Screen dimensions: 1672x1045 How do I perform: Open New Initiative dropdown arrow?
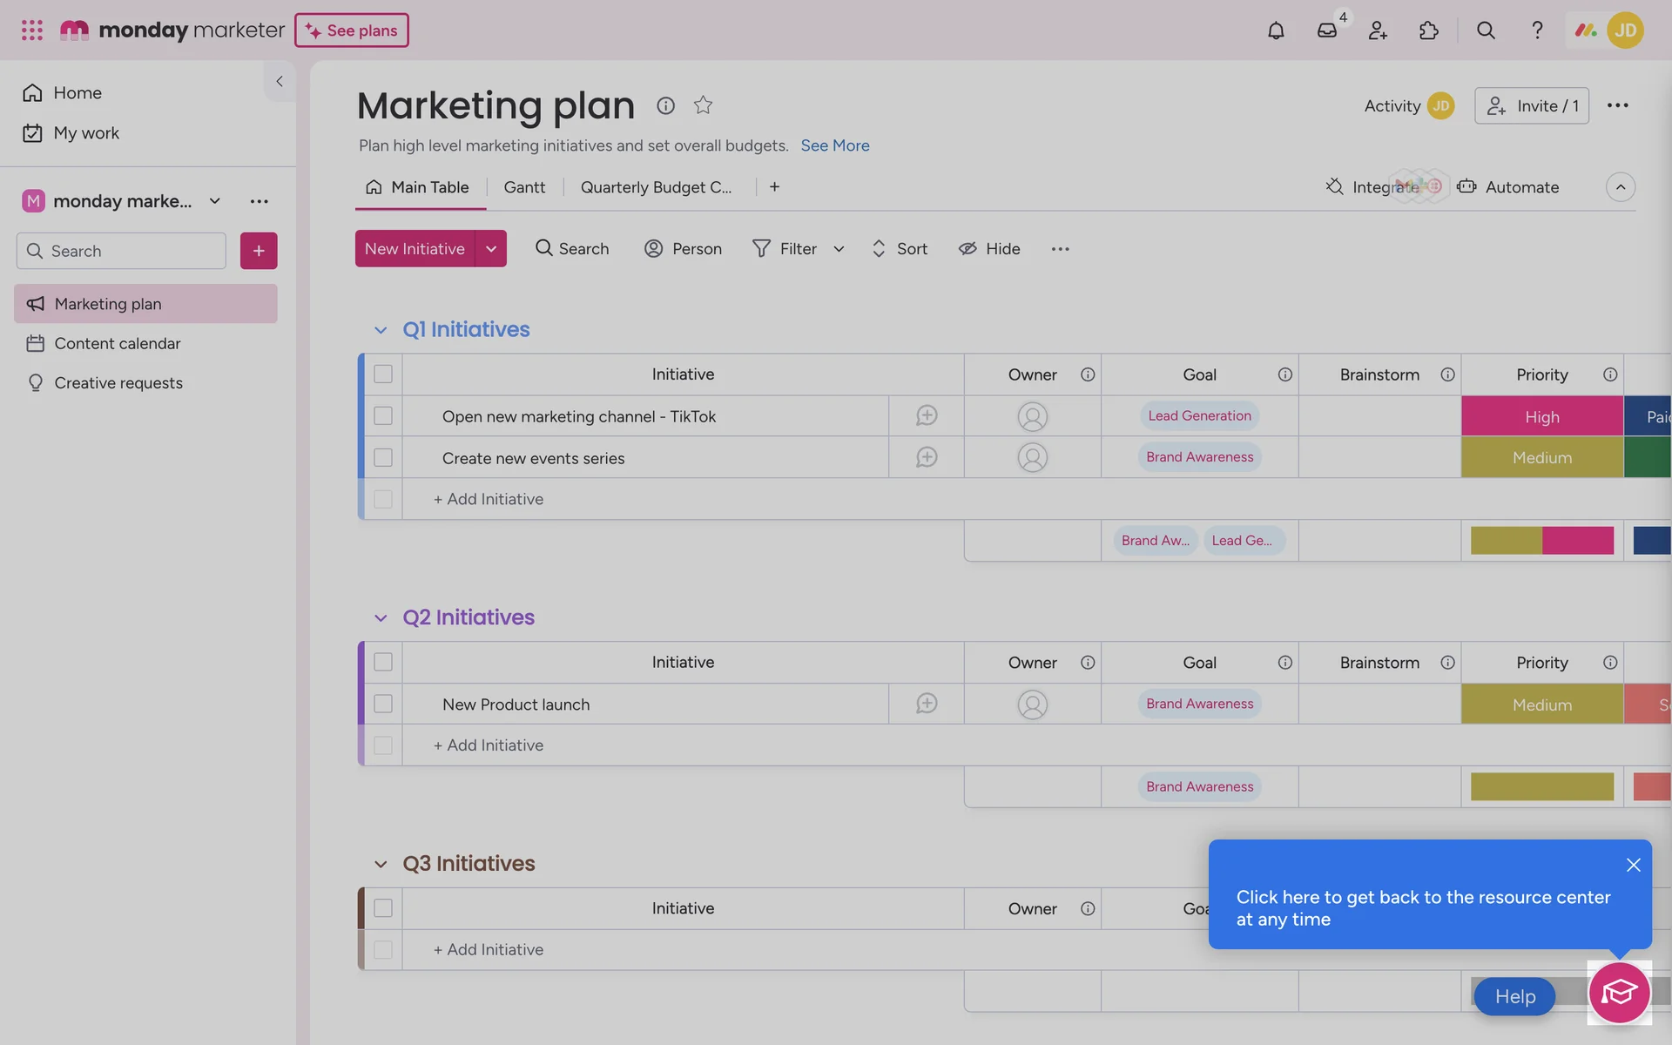point(491,249)
